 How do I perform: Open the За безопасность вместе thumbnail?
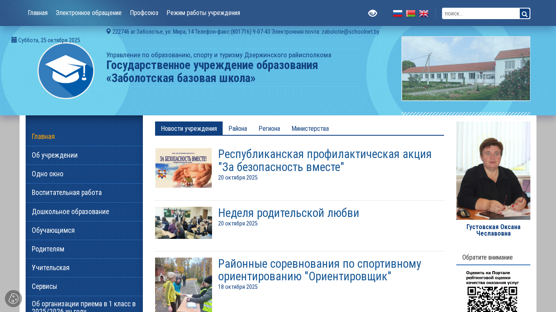tap(184, 168)
